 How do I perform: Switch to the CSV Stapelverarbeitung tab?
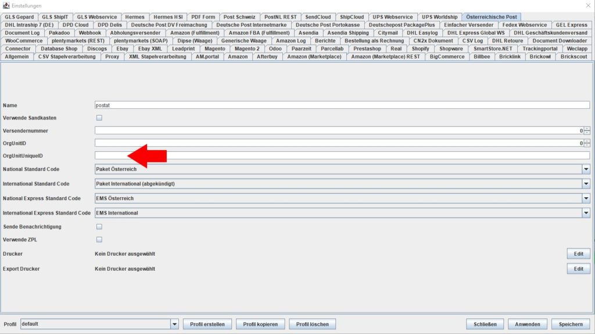click(67, 57)
